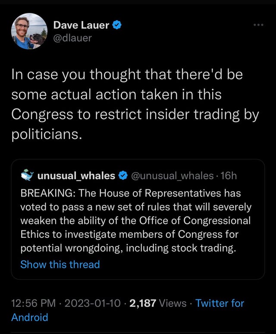Viewport: 276px width, 334px height.
Task: Open the quoted BREAKING tweet text
Action: pos(136,221)
